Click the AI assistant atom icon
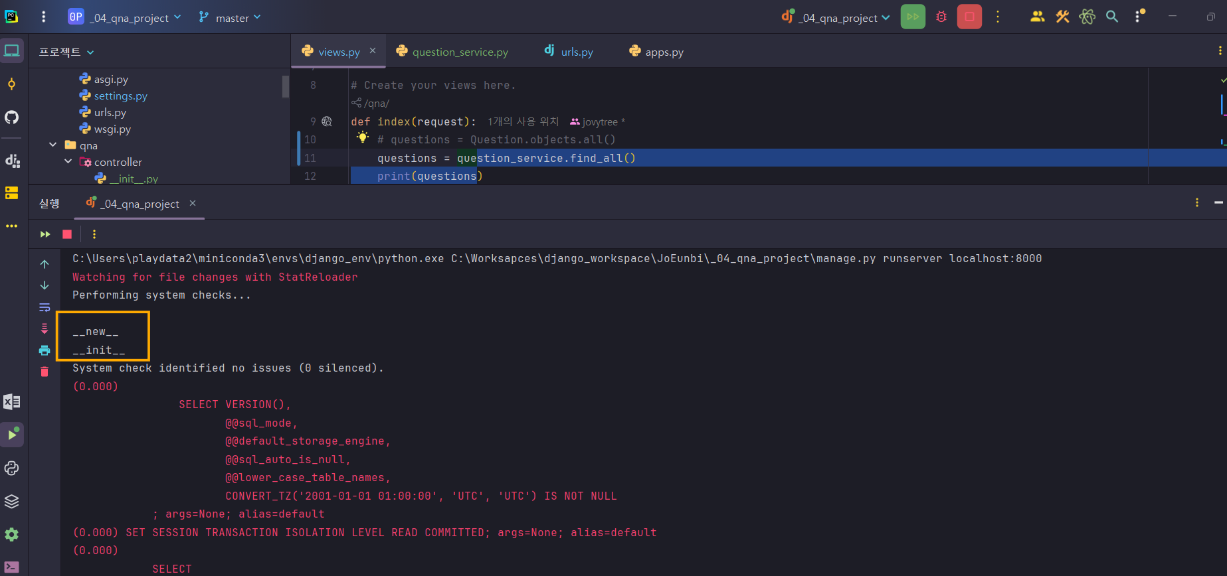Image resolution: width=1227 pixels, height=576 pixels. [x=1087, y=17]
